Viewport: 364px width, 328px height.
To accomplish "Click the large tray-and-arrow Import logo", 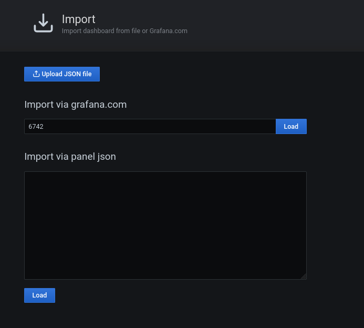I will (43, 23).
